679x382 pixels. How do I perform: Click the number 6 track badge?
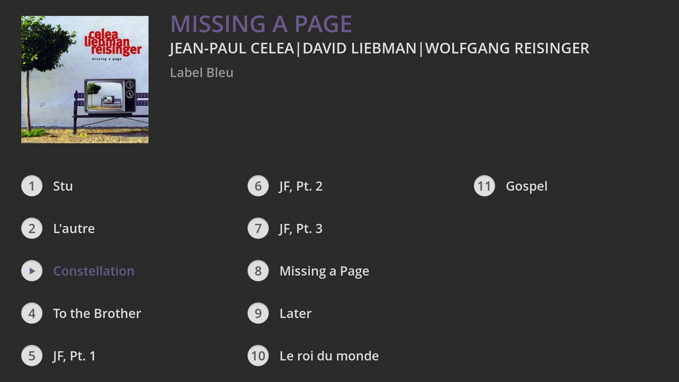[258, 186]
